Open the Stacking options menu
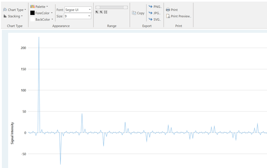This screenshot has width=267, height=168. pyautogui.click(x=13, y=16)
